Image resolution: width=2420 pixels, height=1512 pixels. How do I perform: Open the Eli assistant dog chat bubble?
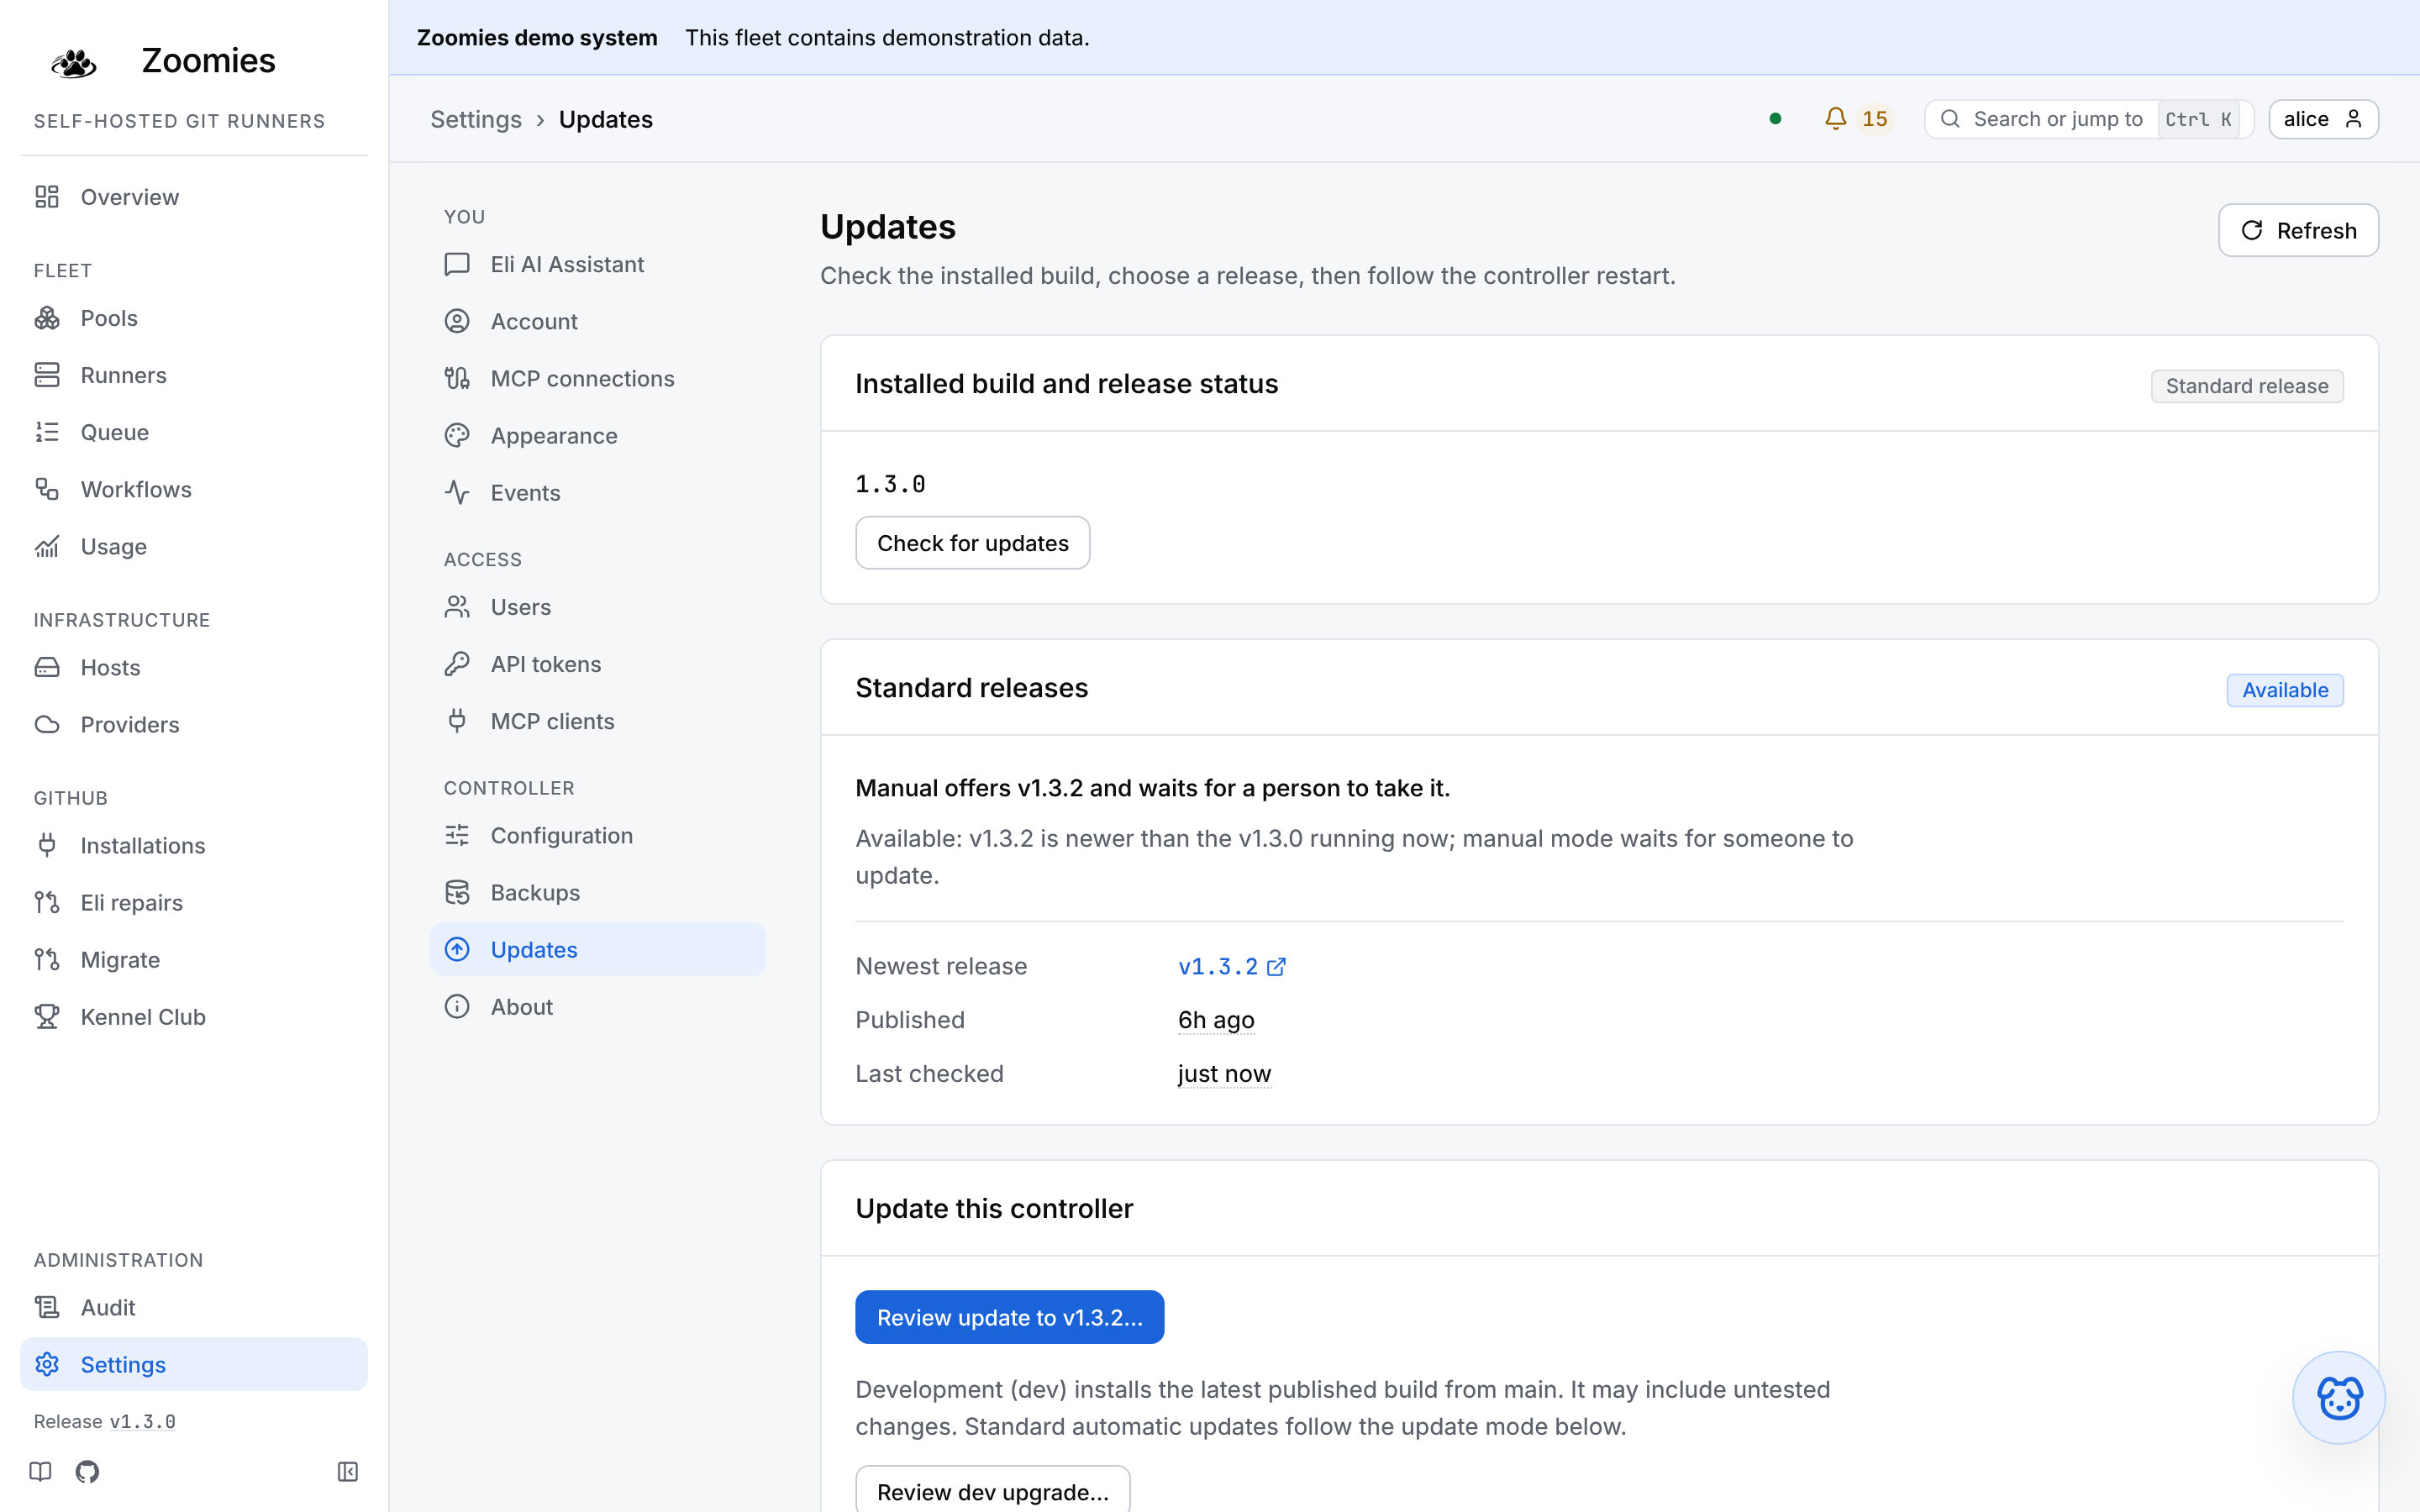point(2338,1397)
